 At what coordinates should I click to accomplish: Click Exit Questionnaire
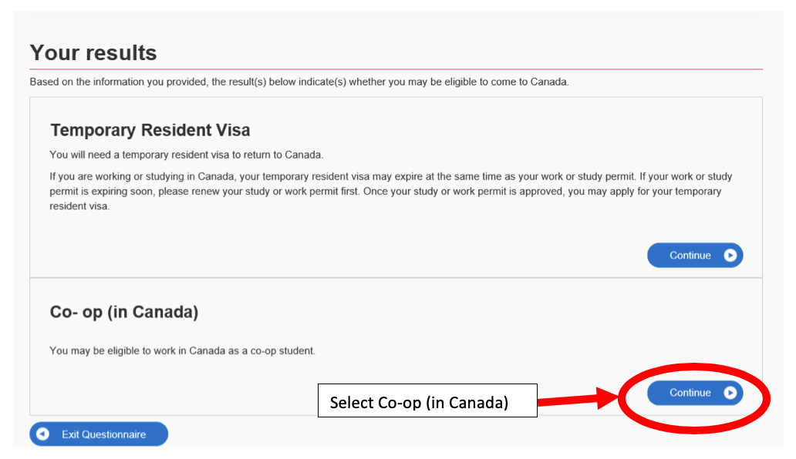pos(98,434)
